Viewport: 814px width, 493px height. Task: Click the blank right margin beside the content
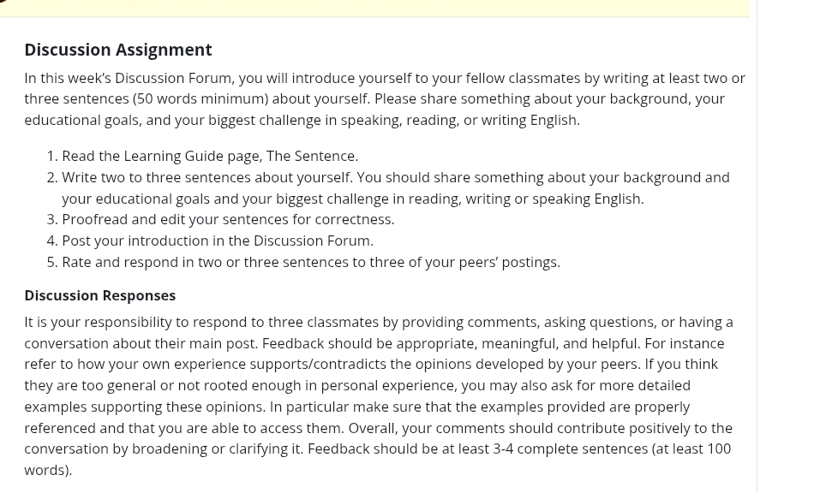[x=784, y=257]
